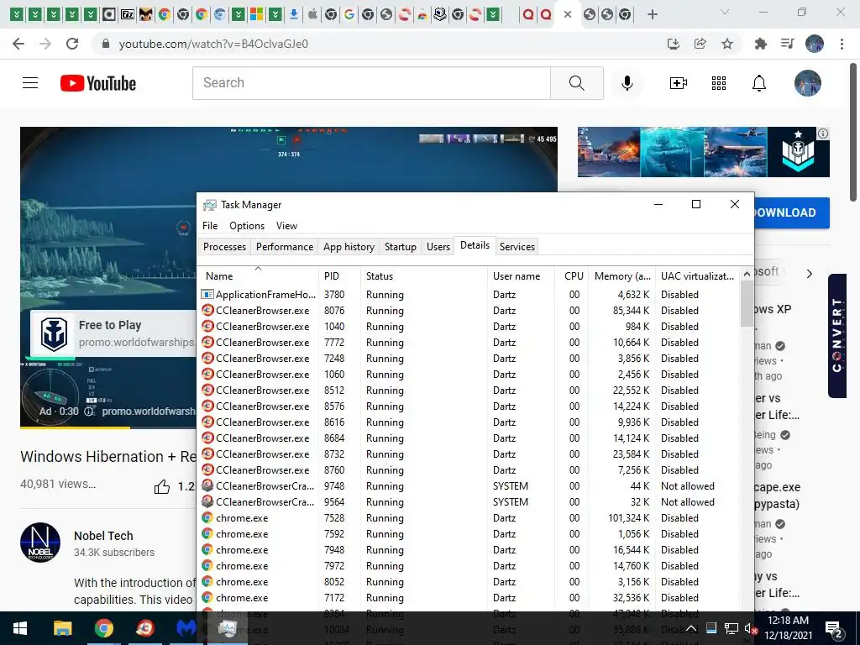Open Task Manager View menu

[286, 226]
